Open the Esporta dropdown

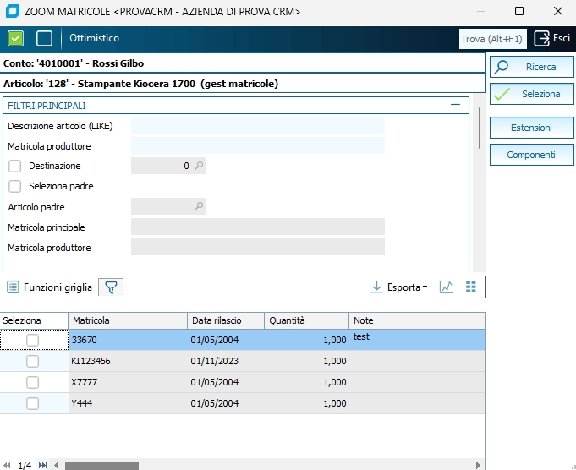click(399, 287)
